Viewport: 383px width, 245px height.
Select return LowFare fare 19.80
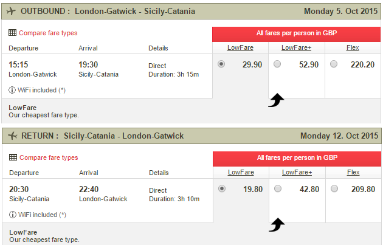(x=222, y=188)
